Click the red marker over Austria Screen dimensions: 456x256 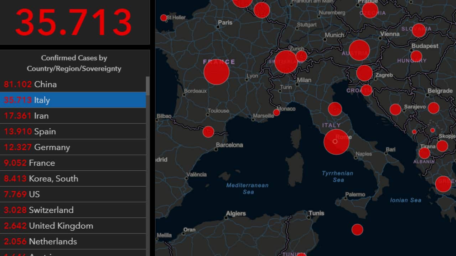[359, 50]
